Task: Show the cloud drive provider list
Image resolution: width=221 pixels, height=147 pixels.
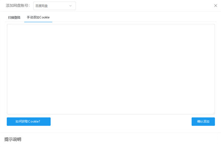Action: [x=55, y=6]
